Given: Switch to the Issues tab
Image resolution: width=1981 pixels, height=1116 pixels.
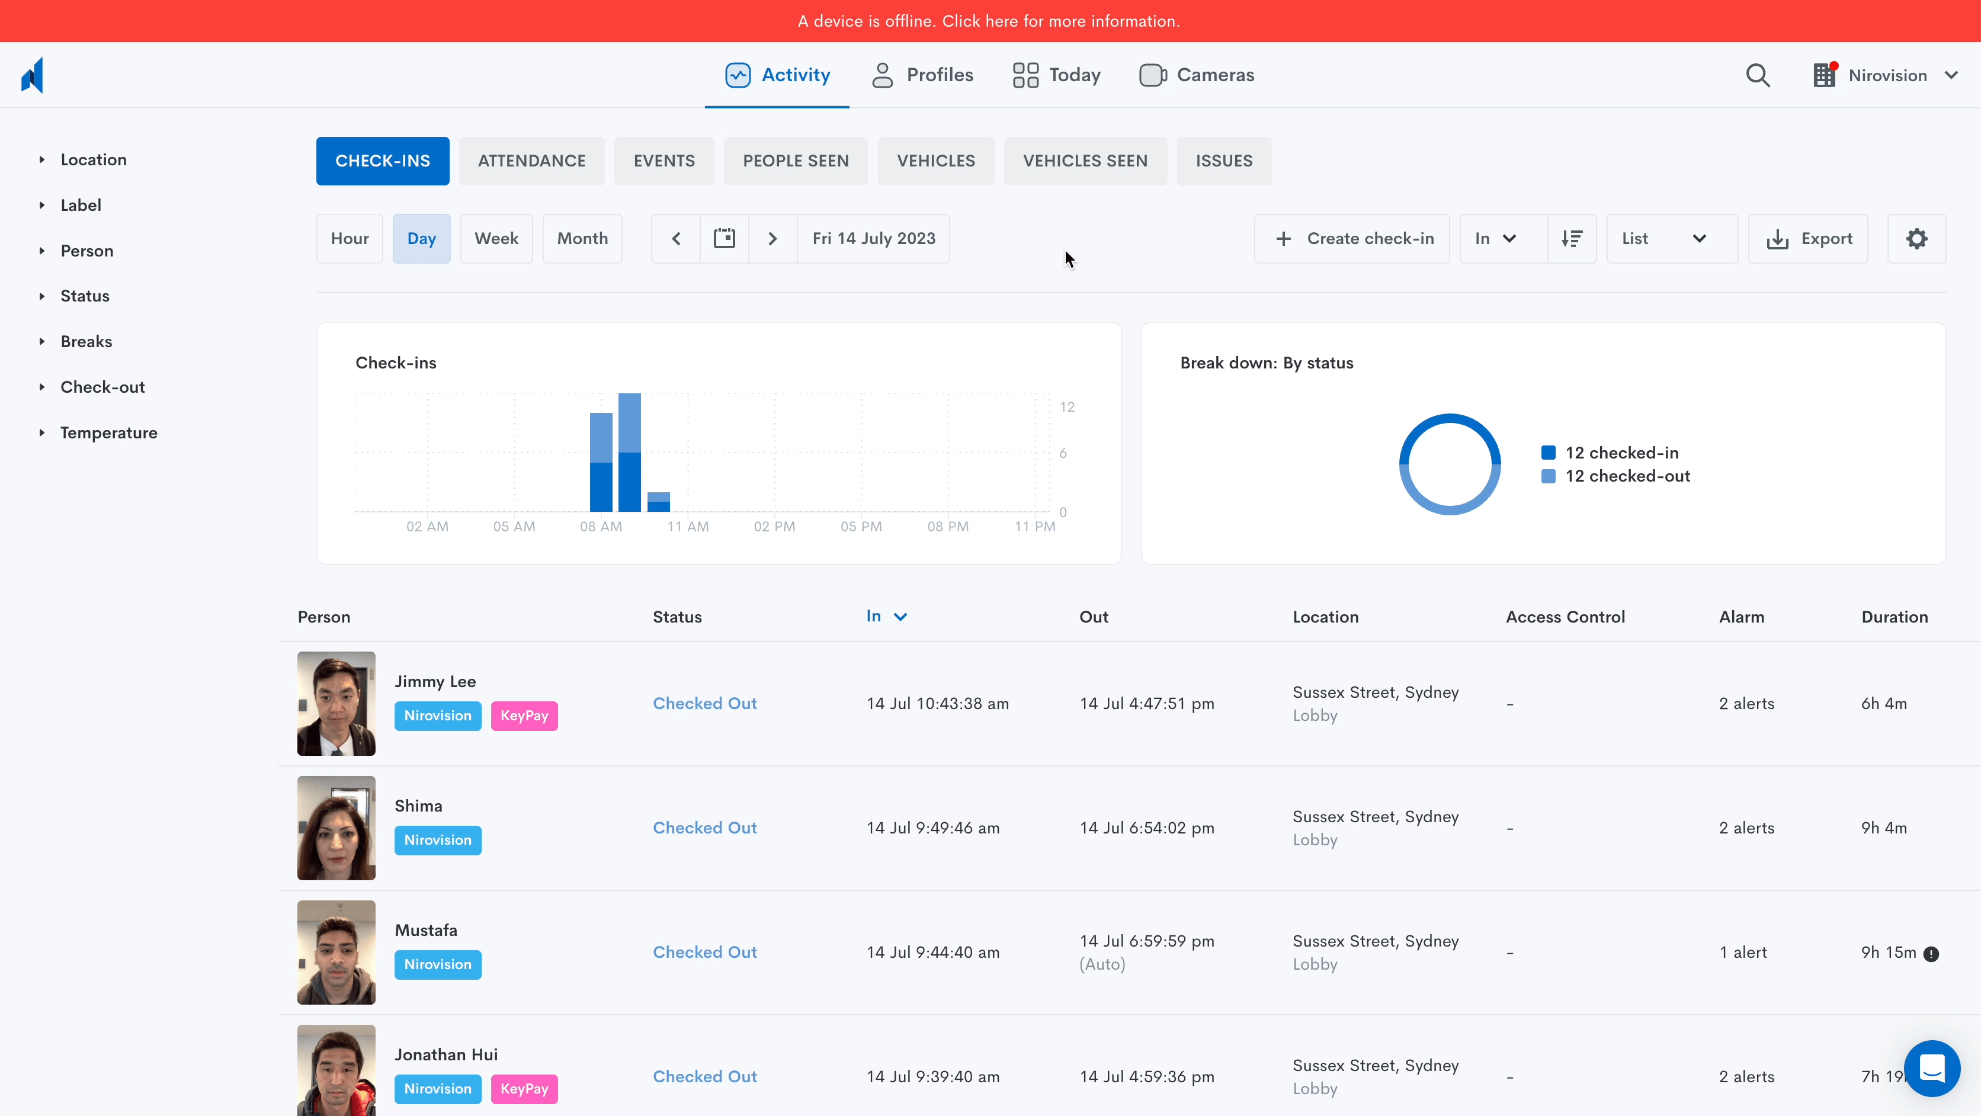Looking at the screenshot, I should [1223, 161].
